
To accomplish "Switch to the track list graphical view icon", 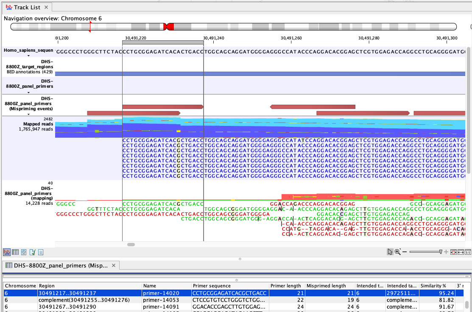I will [7, 252].
